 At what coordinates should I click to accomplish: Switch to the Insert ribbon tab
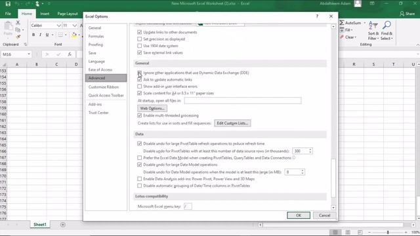pyautogui.click(x=45, y=14)
